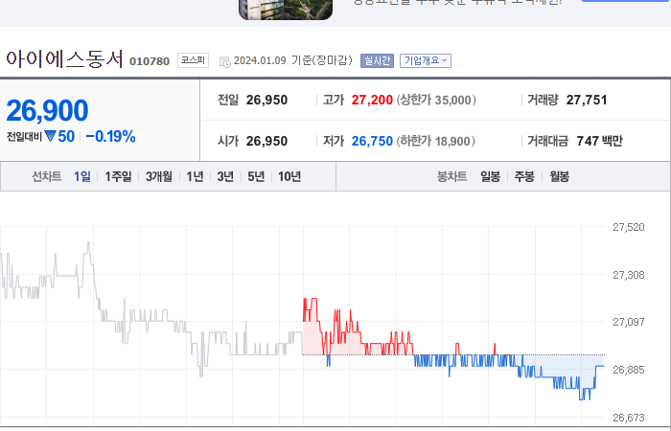
Task: Click the 상한가 35,000 text
Action: pyautogui.click(x=436, y=100)
